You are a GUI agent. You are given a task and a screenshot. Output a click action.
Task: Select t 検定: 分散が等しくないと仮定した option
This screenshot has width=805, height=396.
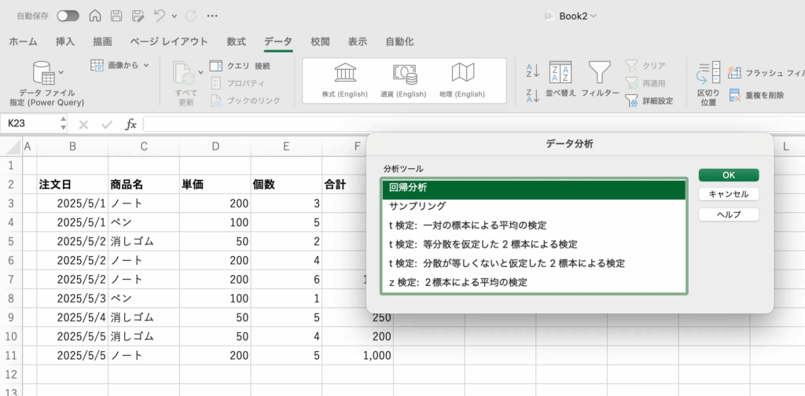[534, 263]
